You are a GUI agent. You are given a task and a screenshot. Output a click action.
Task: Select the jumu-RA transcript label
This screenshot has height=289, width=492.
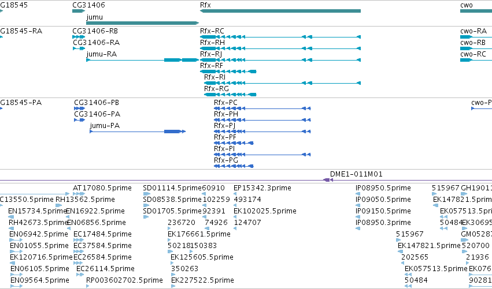101,54
